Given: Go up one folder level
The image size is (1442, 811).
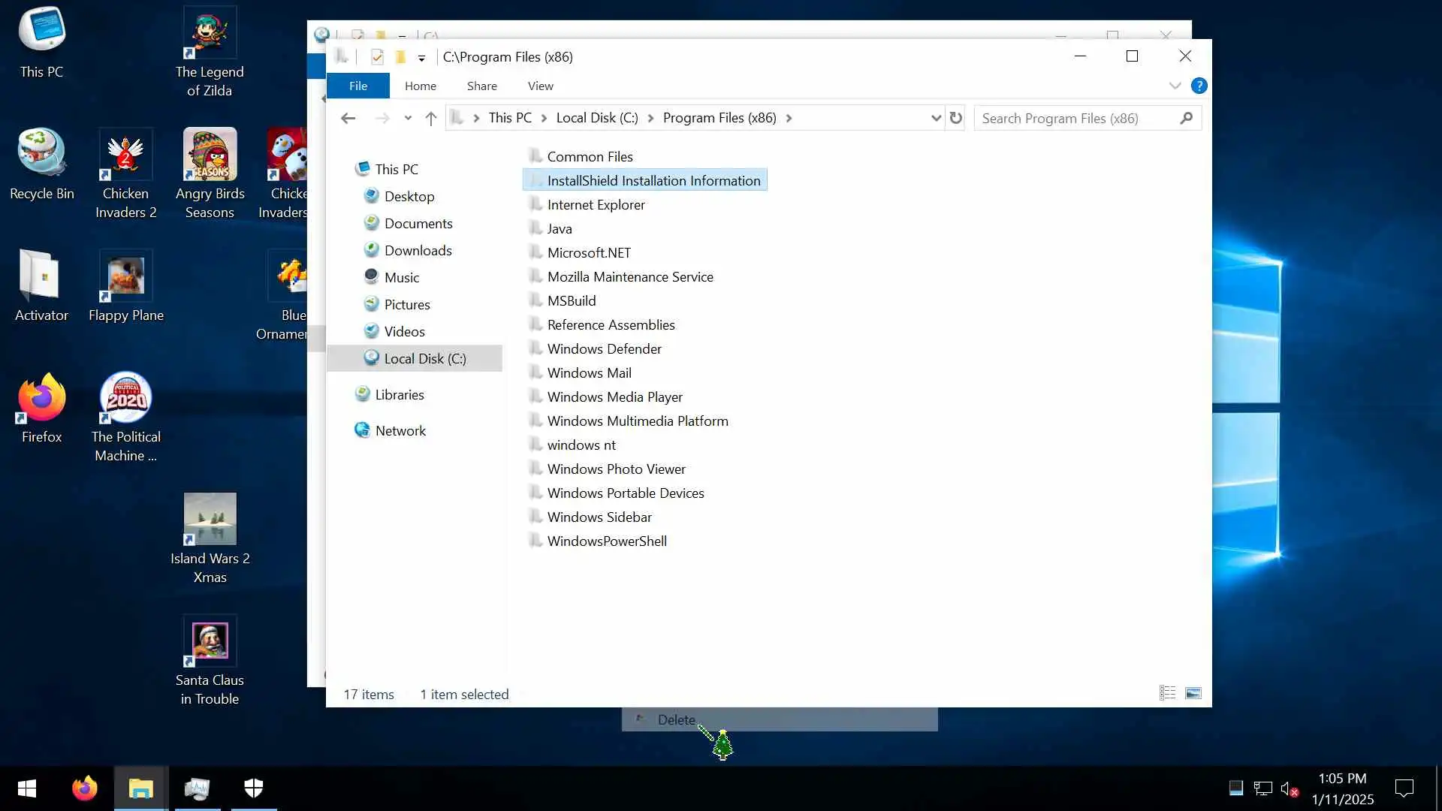Looking at the screenshot, I should pyautogui.click(x=430, y=118).
